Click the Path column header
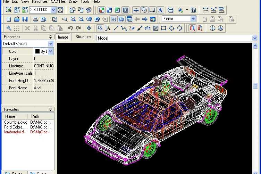This screenshot has height=174, width=261. [35, 116]
